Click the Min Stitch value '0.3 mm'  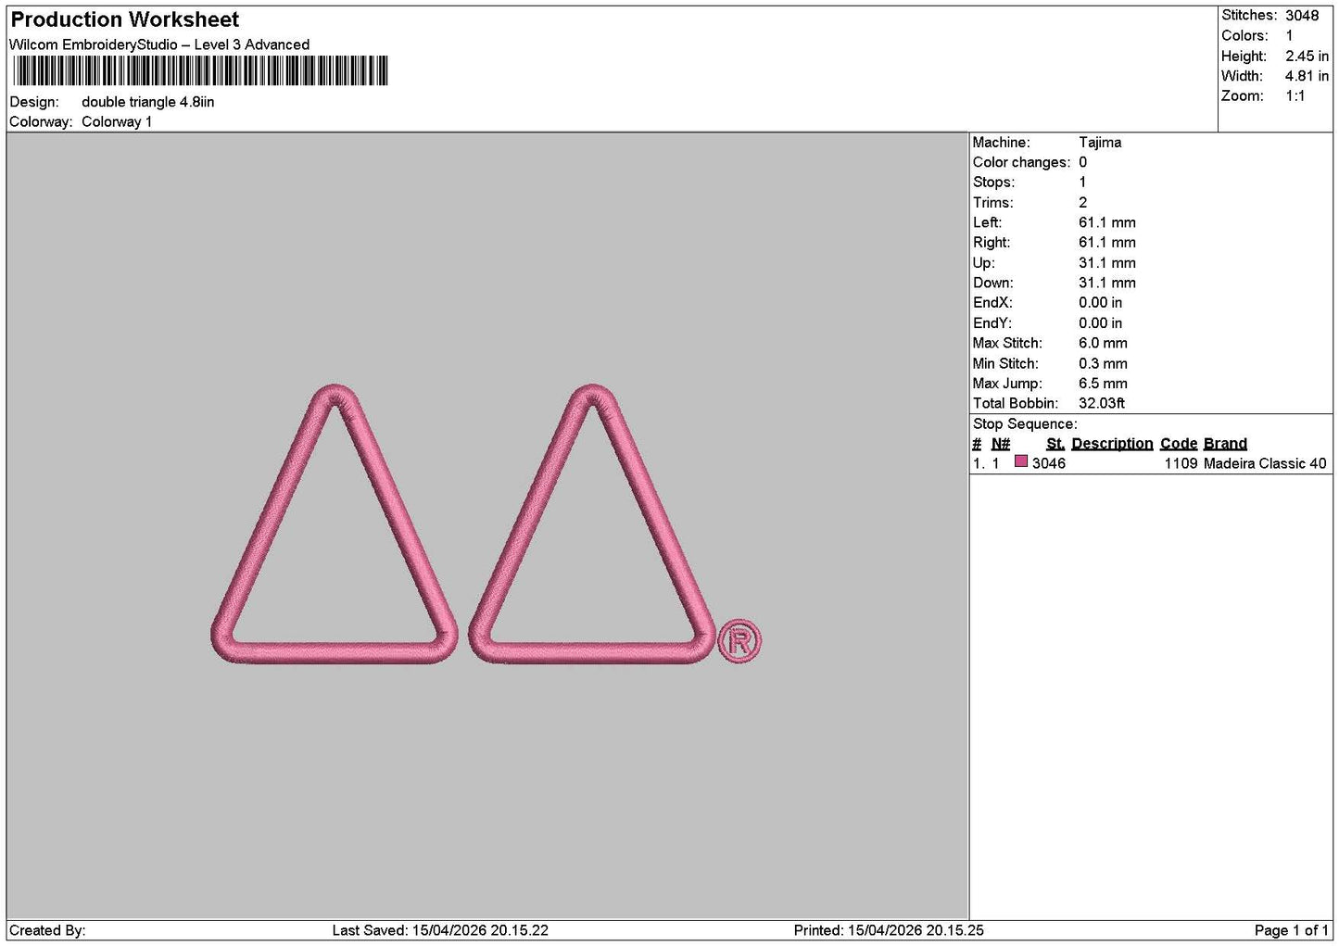(1103, 363)
